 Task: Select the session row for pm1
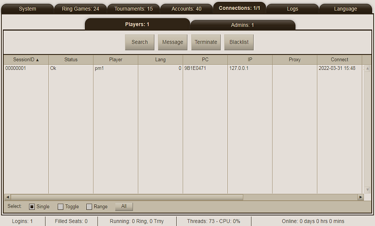115,68
